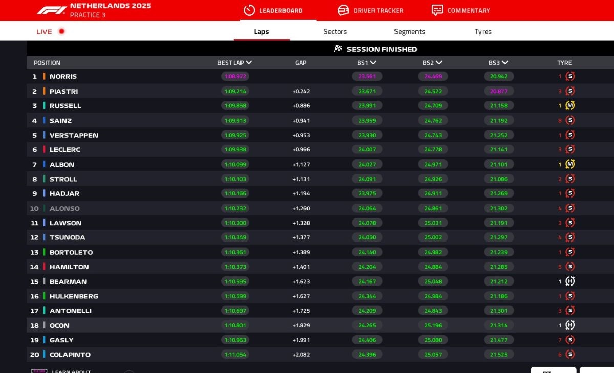Select driver name HAMILTON
Viewport: 614px width, 373px height.
(69, 267)
